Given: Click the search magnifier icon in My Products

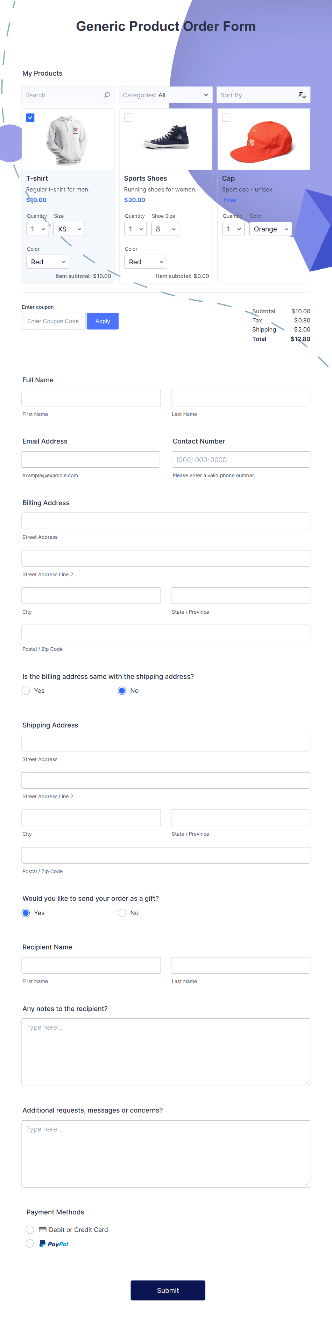Looking at the screenshot, I should pyautogui.click(x=107, y=95).
